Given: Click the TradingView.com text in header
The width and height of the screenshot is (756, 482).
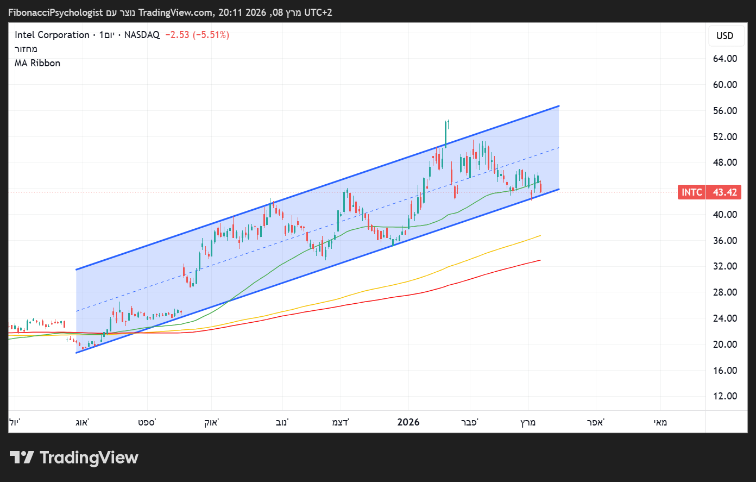Looking at the screenshot, I should coord(177,12).
